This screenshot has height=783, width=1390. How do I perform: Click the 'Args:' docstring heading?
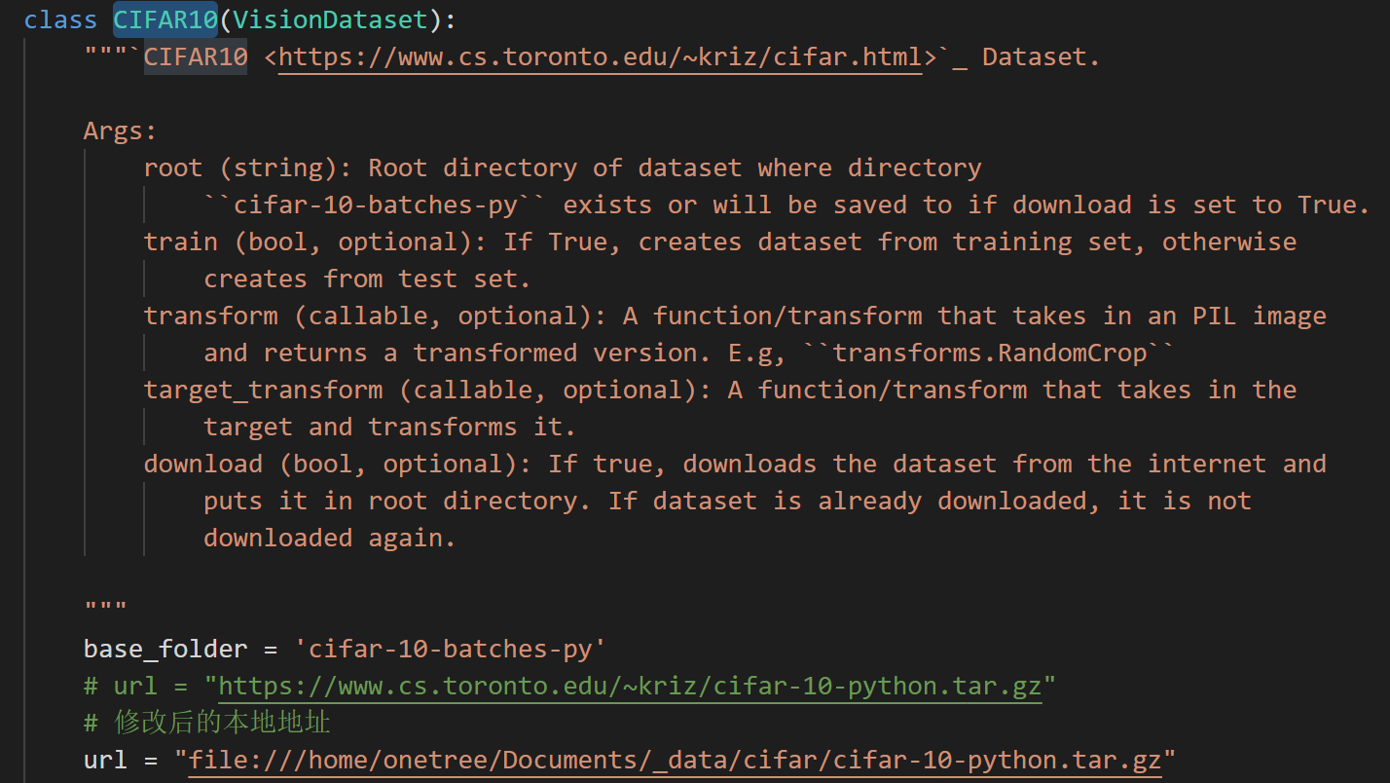(x=121, y=131)
